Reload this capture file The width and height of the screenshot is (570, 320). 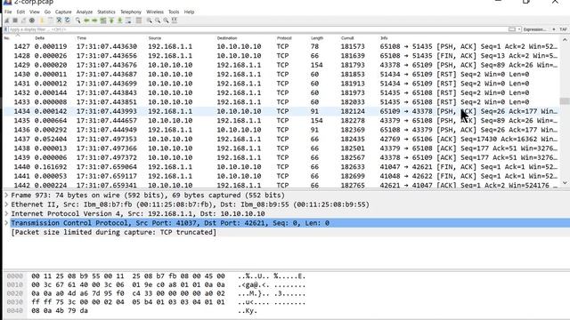click(68, 20)
